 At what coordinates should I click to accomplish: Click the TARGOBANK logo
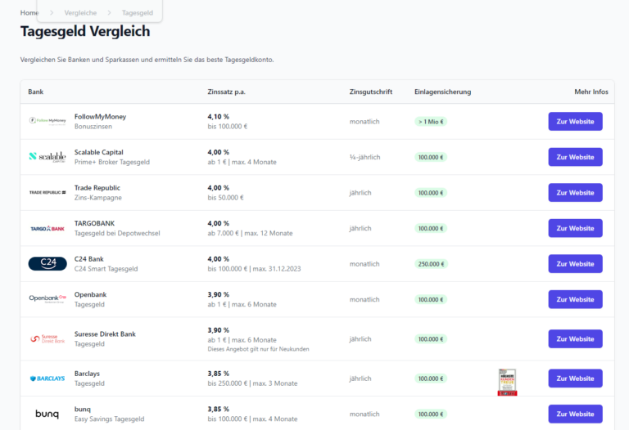point(48,228)
